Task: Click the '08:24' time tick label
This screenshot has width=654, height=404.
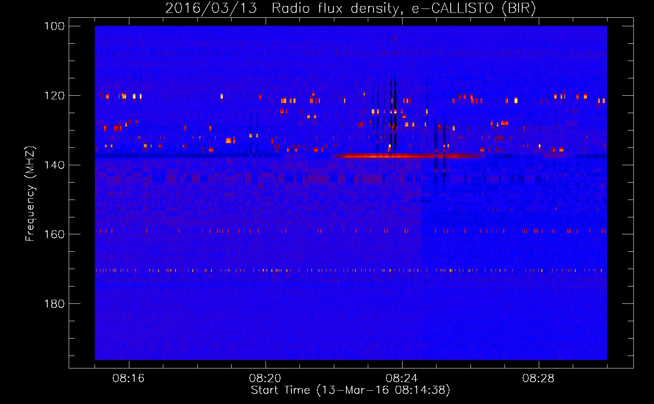Action: 402,379
